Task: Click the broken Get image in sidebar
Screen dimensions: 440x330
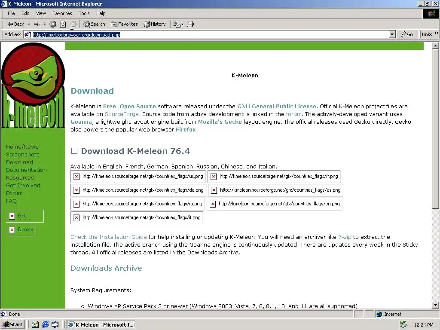Action: click(x=24, y=216)
